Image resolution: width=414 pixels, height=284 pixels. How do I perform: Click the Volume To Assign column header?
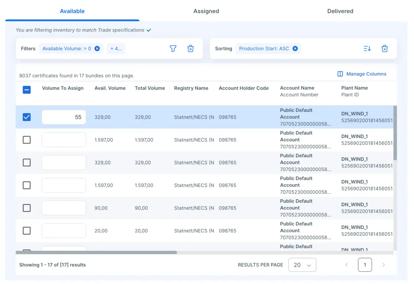[x=63, y=88]
